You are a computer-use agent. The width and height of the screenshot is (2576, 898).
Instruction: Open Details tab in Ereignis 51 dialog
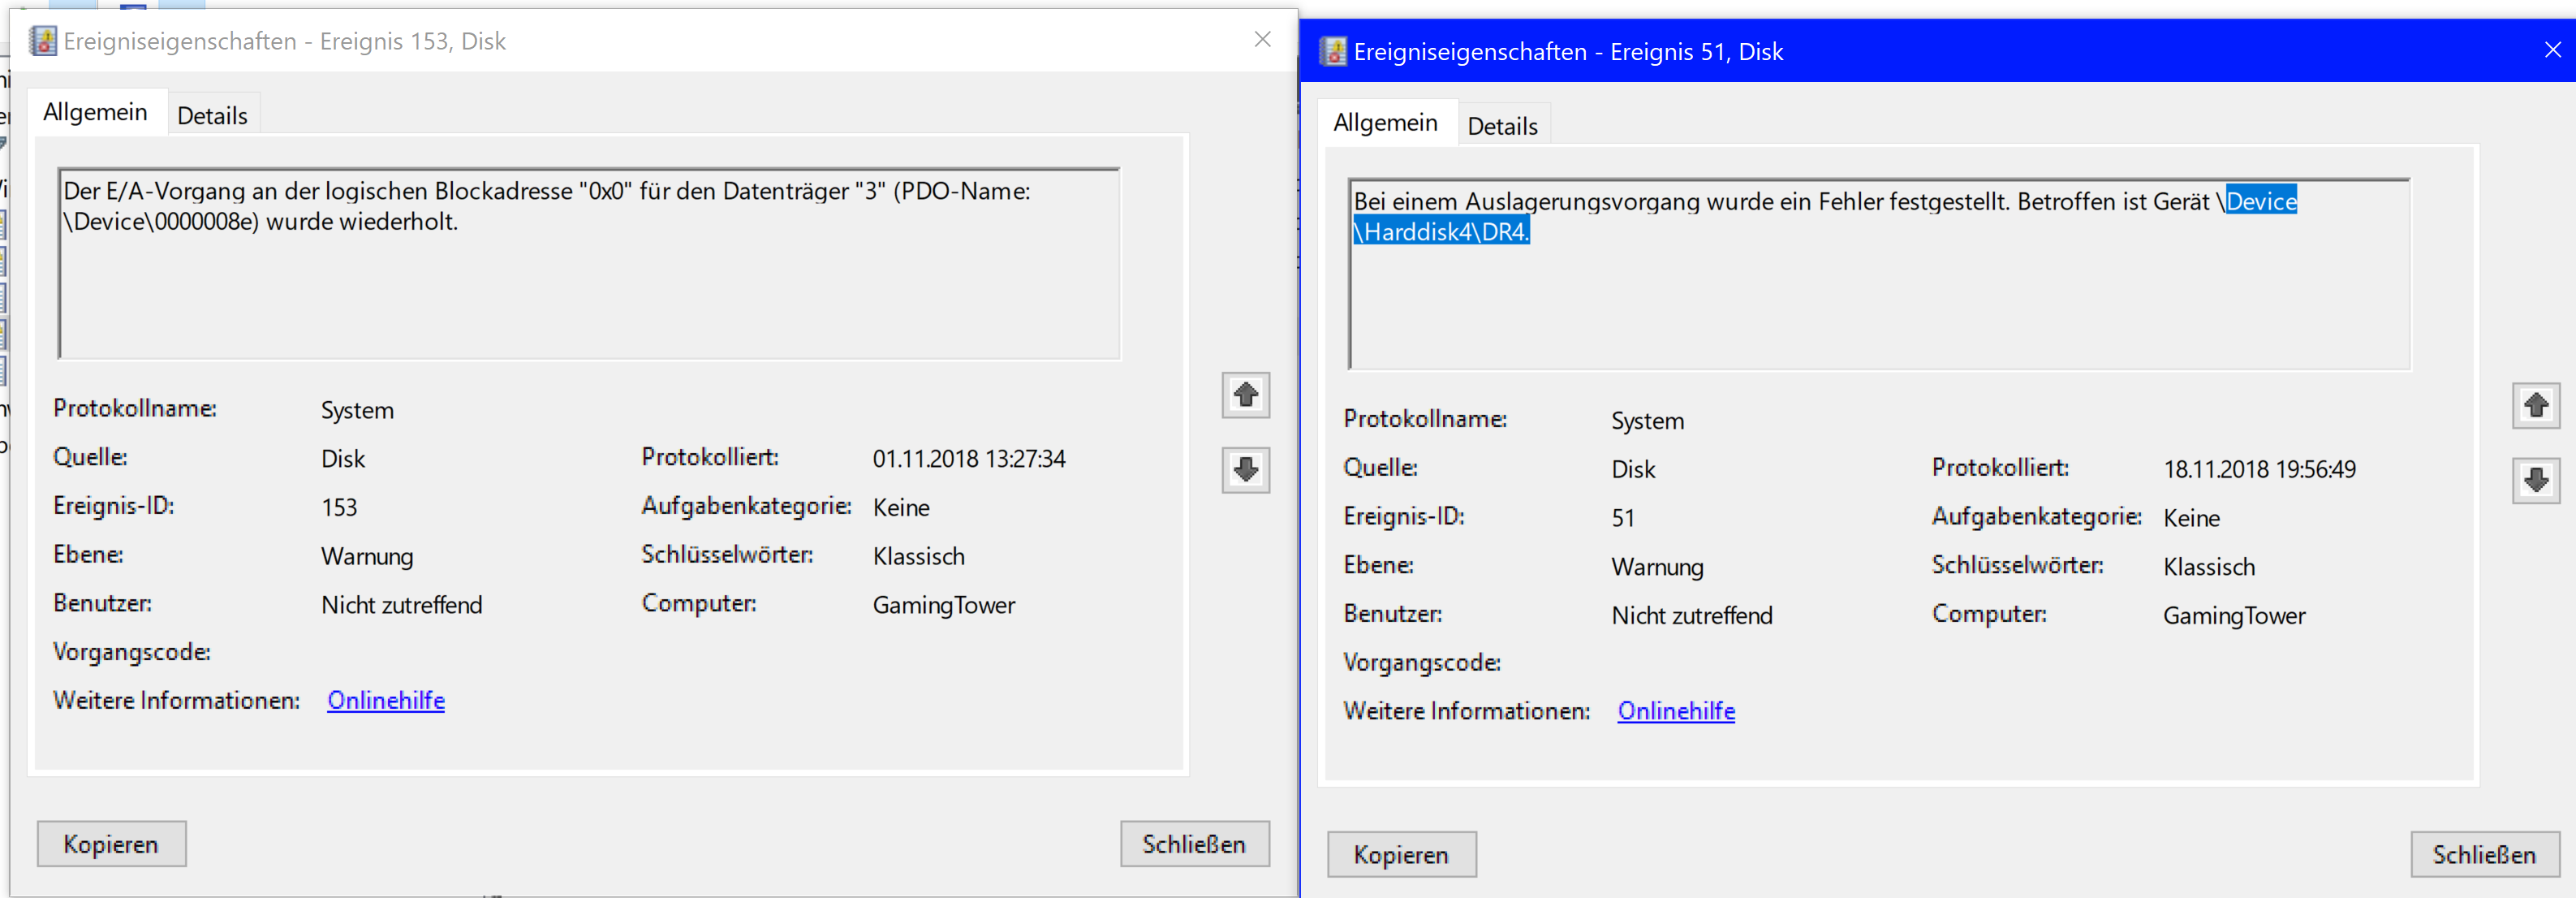tap(1502, 126)
